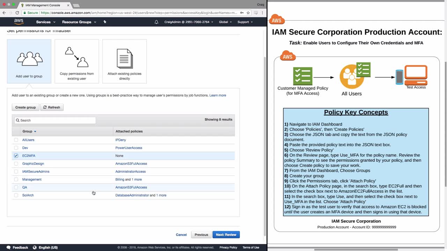Click the browser forward arrow

10,13
